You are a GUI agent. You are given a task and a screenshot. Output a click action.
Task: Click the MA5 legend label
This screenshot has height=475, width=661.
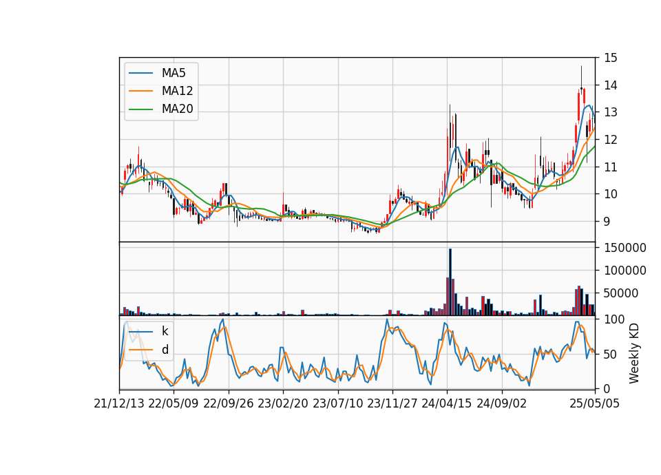click(174, 73)
